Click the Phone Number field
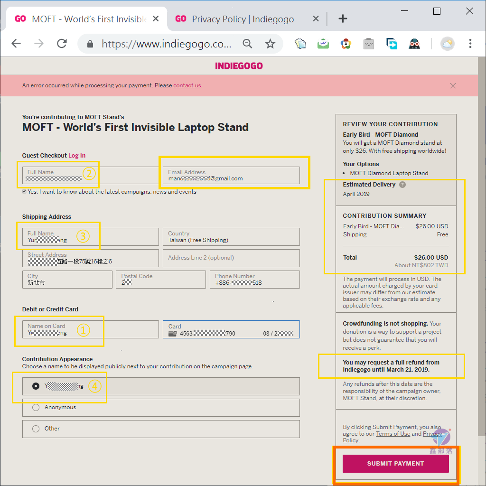Image resolution: width=486 pixels, height=486 pixels. (255, 280)
